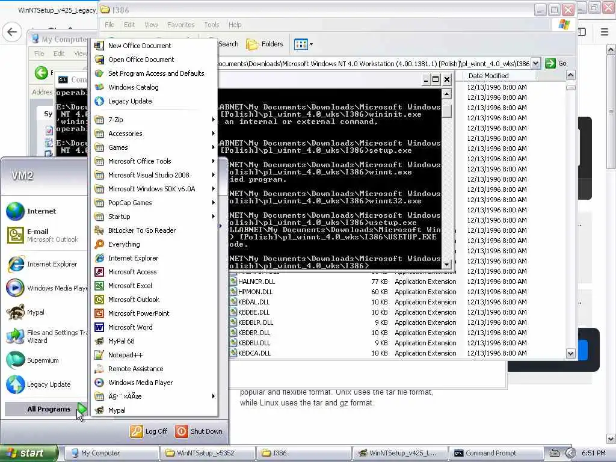The width and height of the screenshot is (616, 462).
Task: Expand Startup submenu
Action: click(155, 217)
